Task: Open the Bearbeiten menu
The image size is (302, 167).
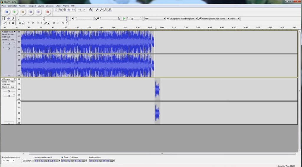Action: 12,6
